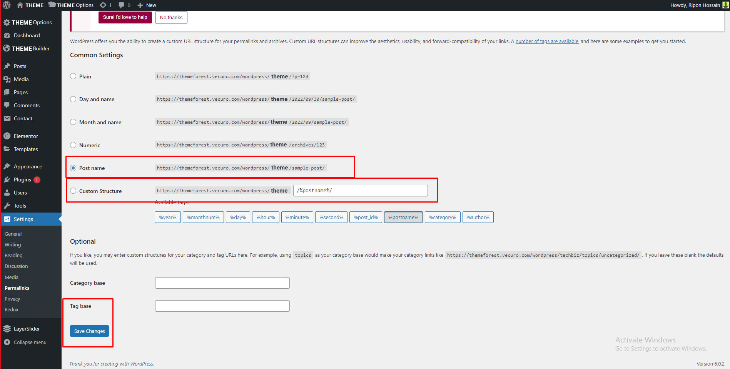The width and height of the screenshot is (730, 369).
Task: Click gear icon beside THEME Options sidebar
Action: (7, 22)
